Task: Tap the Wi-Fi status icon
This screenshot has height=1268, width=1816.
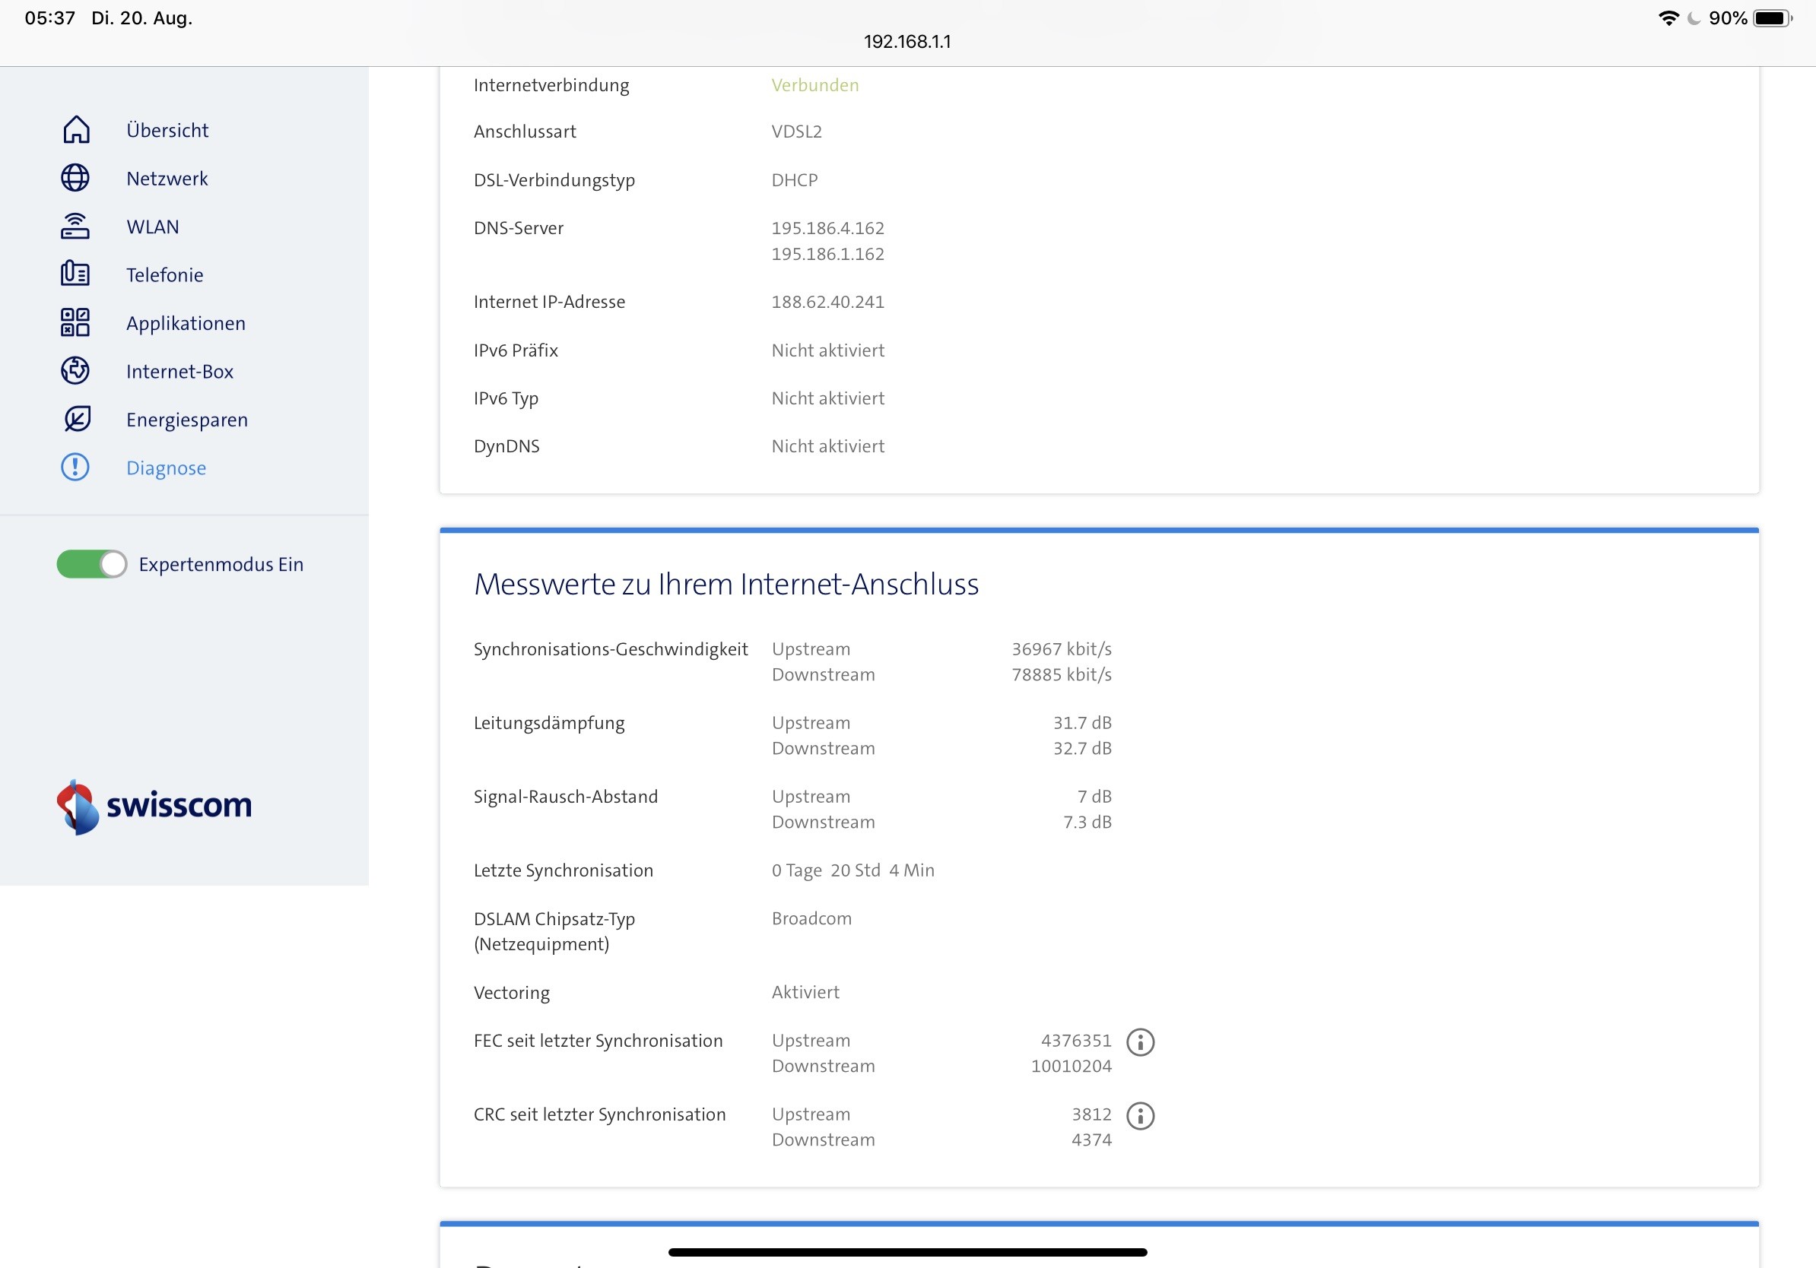Action: (1668, 18)
